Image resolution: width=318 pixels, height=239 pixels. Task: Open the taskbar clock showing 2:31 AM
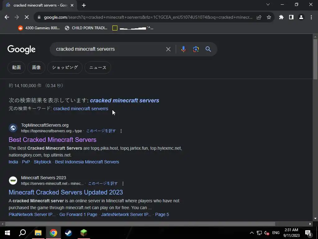coord(291,233)
